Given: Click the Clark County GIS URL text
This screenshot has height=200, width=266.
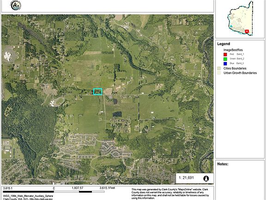Looking at the screenshot, I should 28,199.
